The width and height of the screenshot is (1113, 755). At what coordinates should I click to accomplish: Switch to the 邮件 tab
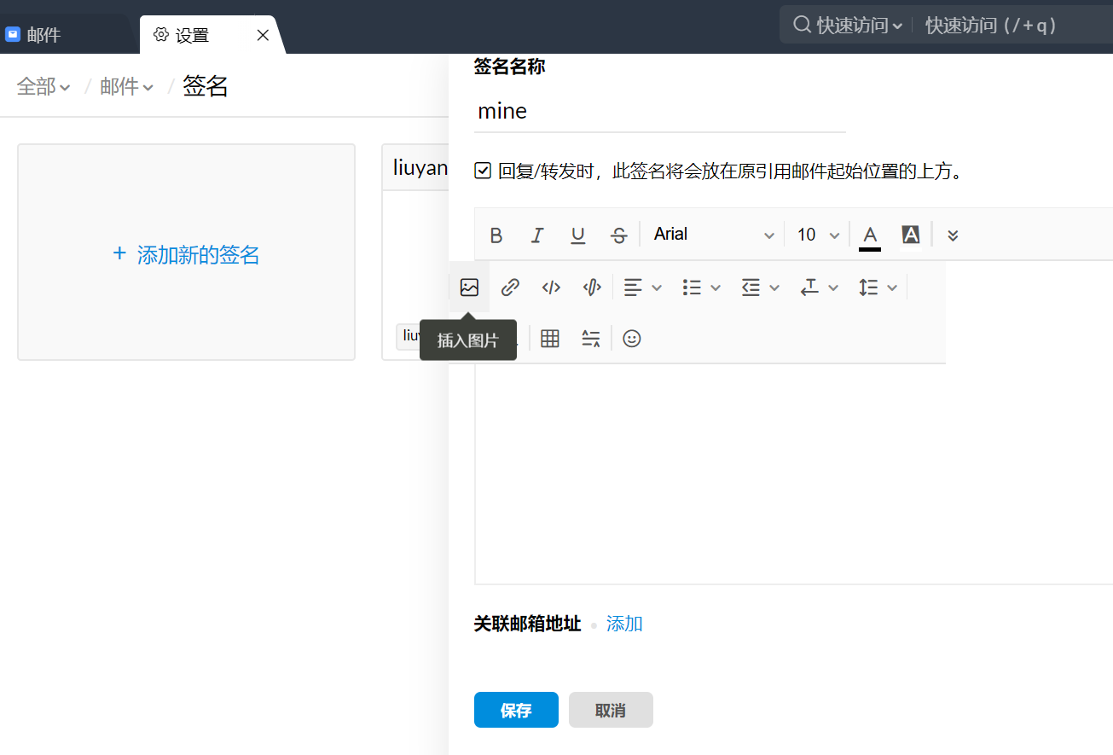tap(44, 35)
